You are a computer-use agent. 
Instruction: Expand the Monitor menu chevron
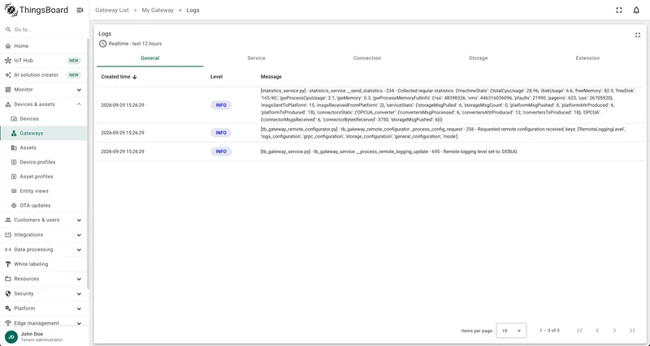pyautogui.click(x=79, y=90)
